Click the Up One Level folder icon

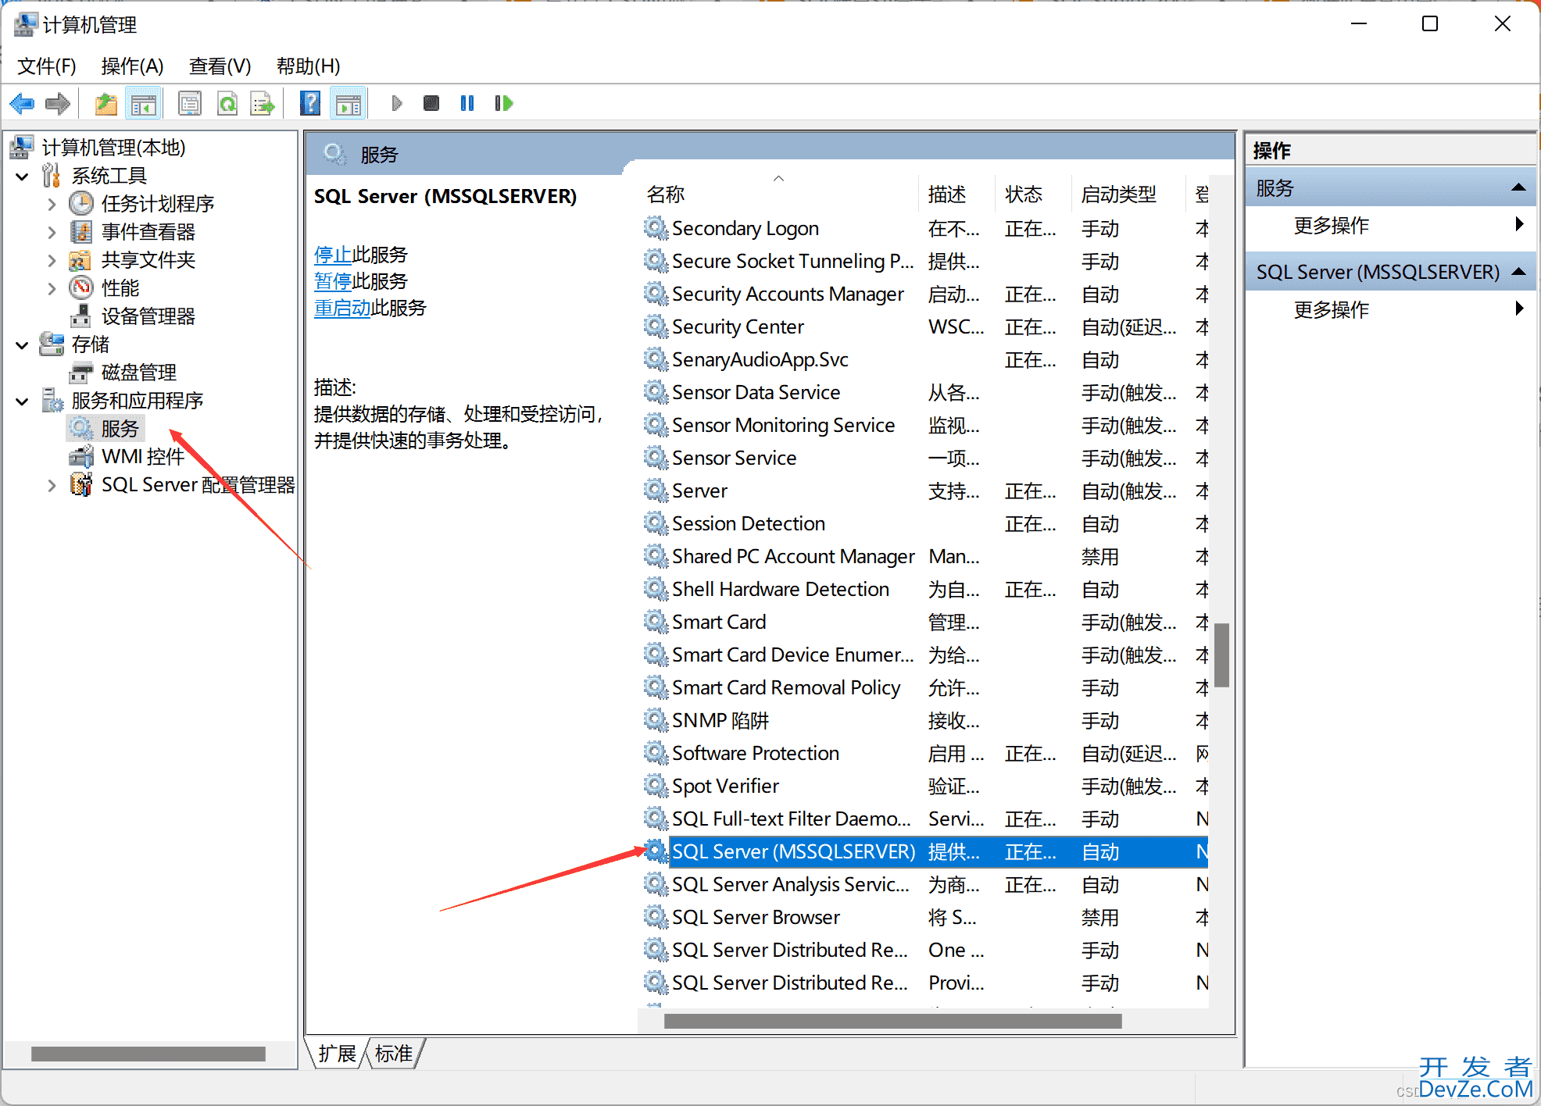coord(105,103)
